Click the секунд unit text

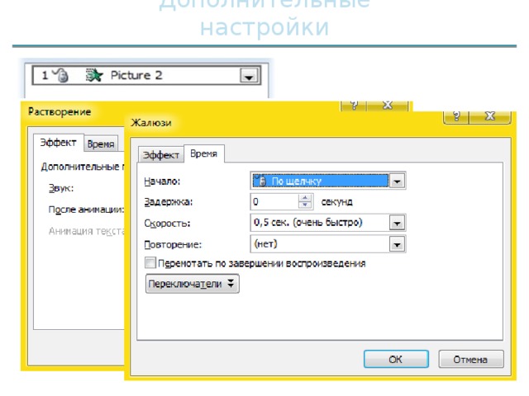(336, 201)
